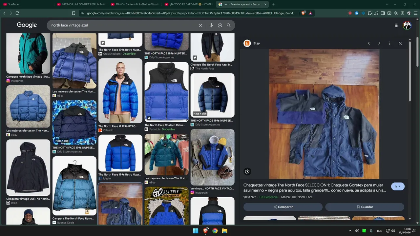The image size is (420, 236).
Task: Show hidden system tray icons
Action: click(x=350, y=231)
